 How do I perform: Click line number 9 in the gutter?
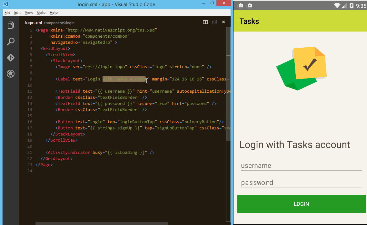pyautogui.click(x=31, y=79)
